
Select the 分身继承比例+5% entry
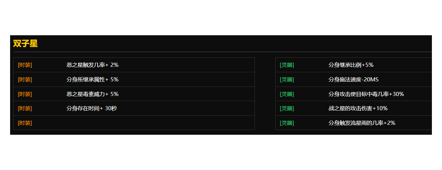click(351, 65)
